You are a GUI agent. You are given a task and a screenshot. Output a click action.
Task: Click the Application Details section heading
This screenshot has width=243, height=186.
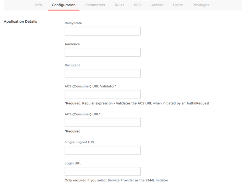click(x=20, y=21)
